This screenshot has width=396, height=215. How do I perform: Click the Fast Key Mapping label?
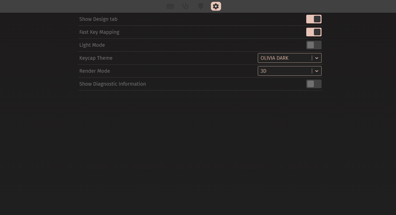(x=99, y=32)
